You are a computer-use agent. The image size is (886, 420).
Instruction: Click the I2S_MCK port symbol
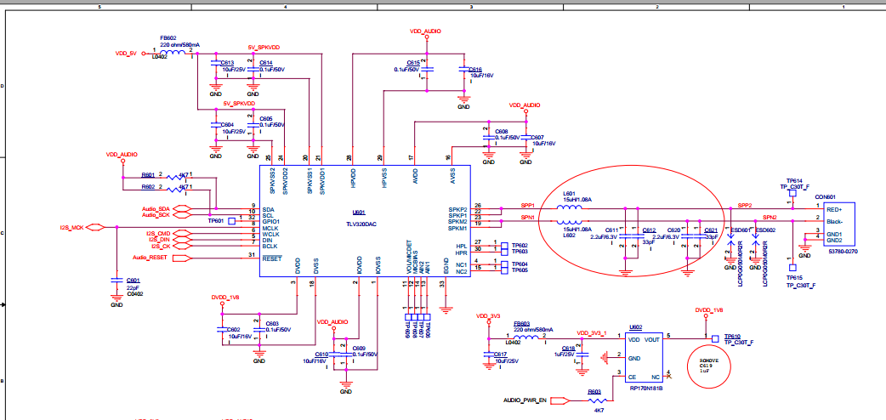95,227
